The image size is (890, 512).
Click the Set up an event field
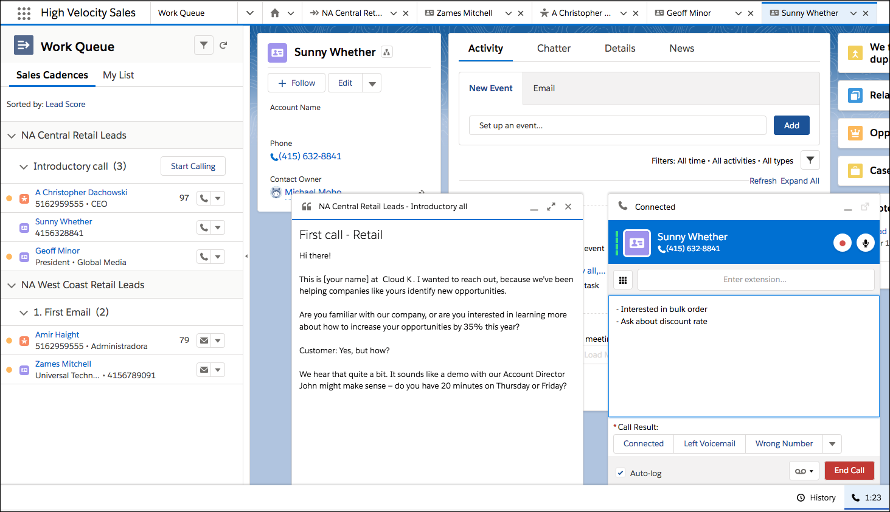pyautogui.click(x=617, y=125)
